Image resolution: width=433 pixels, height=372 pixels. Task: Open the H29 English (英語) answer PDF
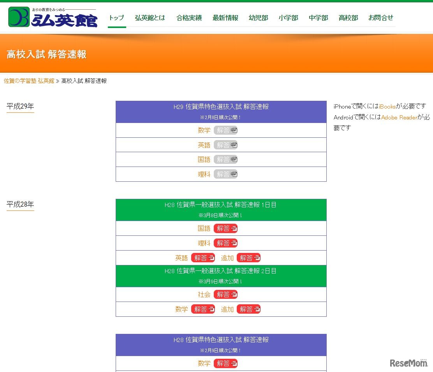tap(226, 145)
